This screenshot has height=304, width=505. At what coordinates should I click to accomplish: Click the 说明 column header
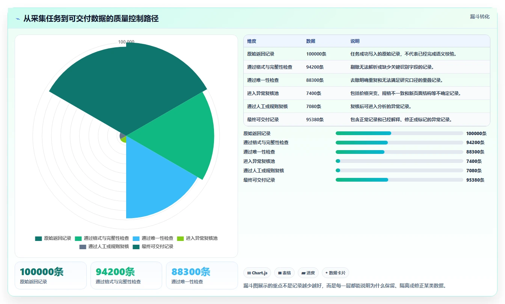[x=355, y=41]
